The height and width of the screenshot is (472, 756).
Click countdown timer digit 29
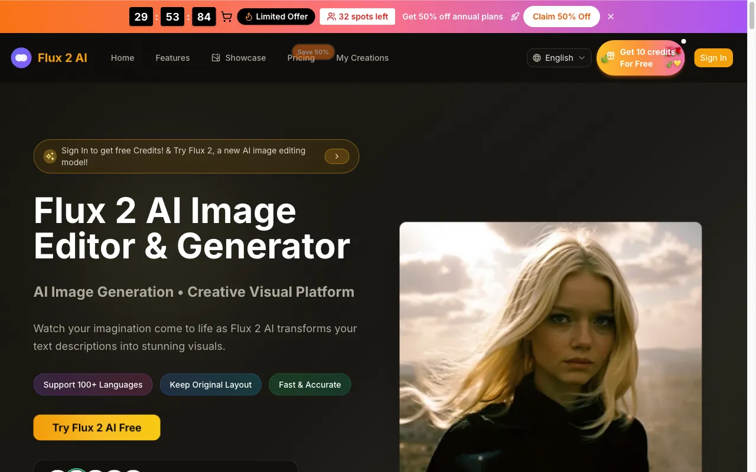pyautogui.click(x=141, y=17)
